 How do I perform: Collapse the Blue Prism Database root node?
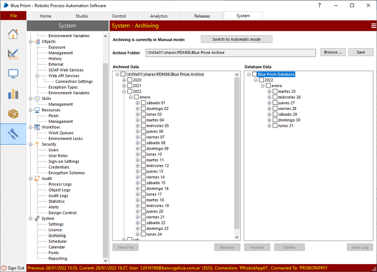tap(249, 74)
